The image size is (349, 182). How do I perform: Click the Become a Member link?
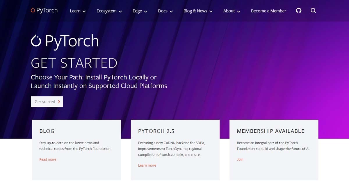tap(268, 11)
